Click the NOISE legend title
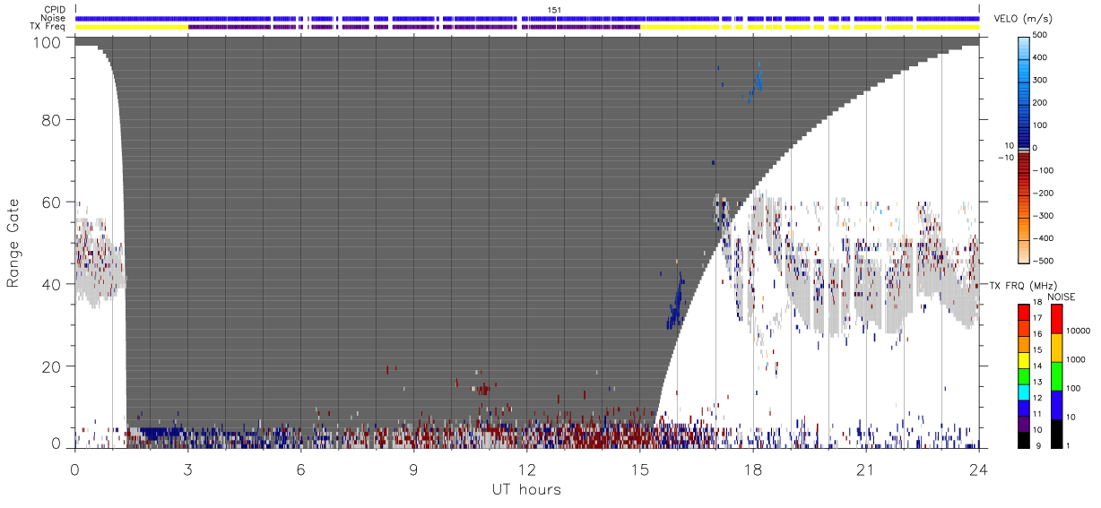This screenshot has width=1101, height=508. (x=1061, y=297)
